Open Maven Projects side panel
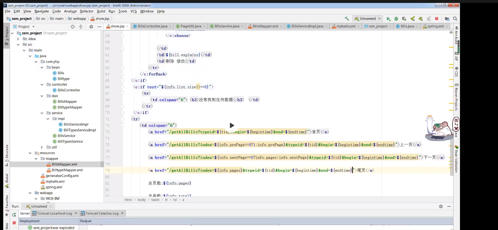Image resolution: width=498 pixels, height=230 pixels. [x=456, y=97]
